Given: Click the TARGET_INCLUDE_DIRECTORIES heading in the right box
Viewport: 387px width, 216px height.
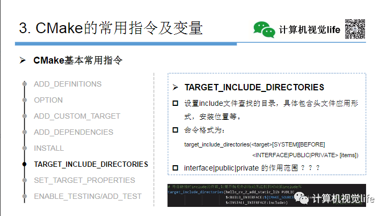Looking at the screenshot, I should pyautogui.click(x=254, y=87).
